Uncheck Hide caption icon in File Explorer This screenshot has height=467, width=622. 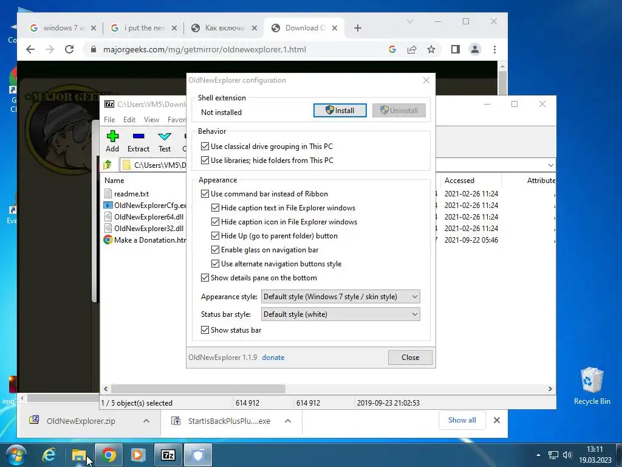(x=215, y=221)
